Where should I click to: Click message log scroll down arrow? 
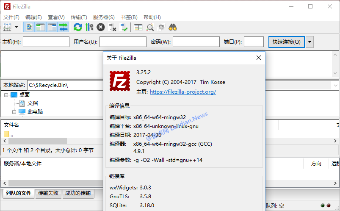[335, 73]
